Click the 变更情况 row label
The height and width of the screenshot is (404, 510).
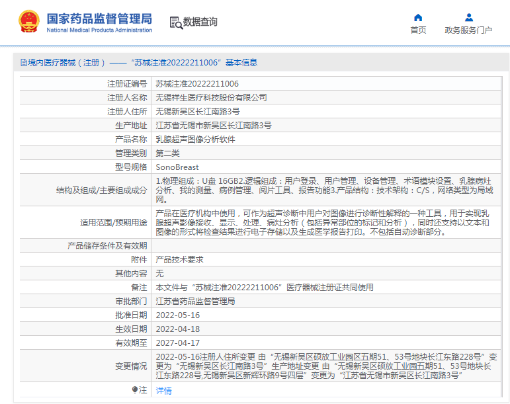coord(131,366)
